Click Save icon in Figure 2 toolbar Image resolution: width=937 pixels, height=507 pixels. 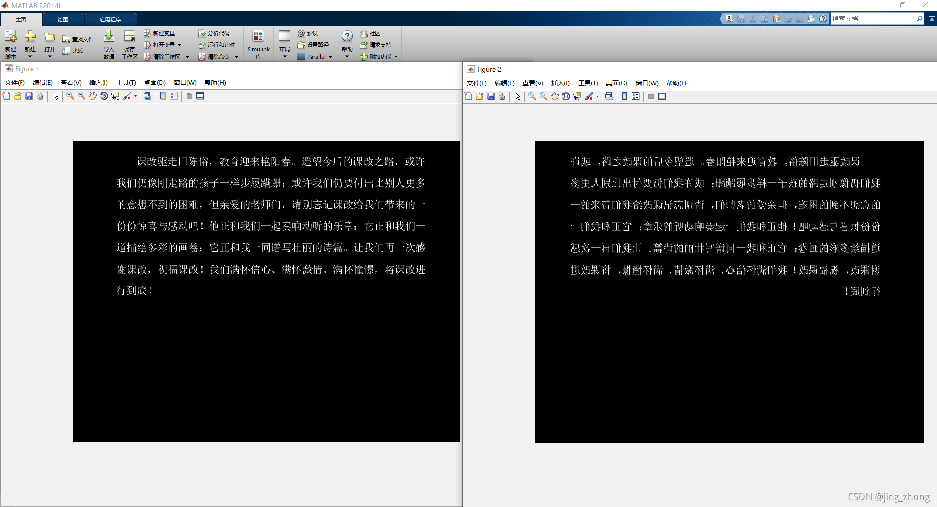pyautogui.click(x=491, y=97)
